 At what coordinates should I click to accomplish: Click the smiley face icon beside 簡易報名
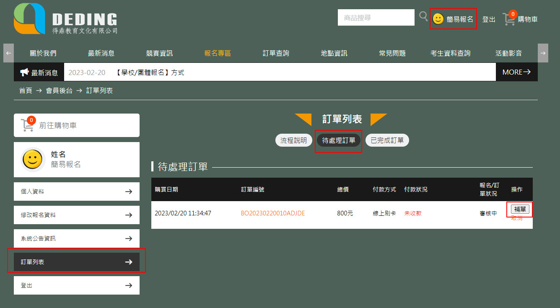438,19
